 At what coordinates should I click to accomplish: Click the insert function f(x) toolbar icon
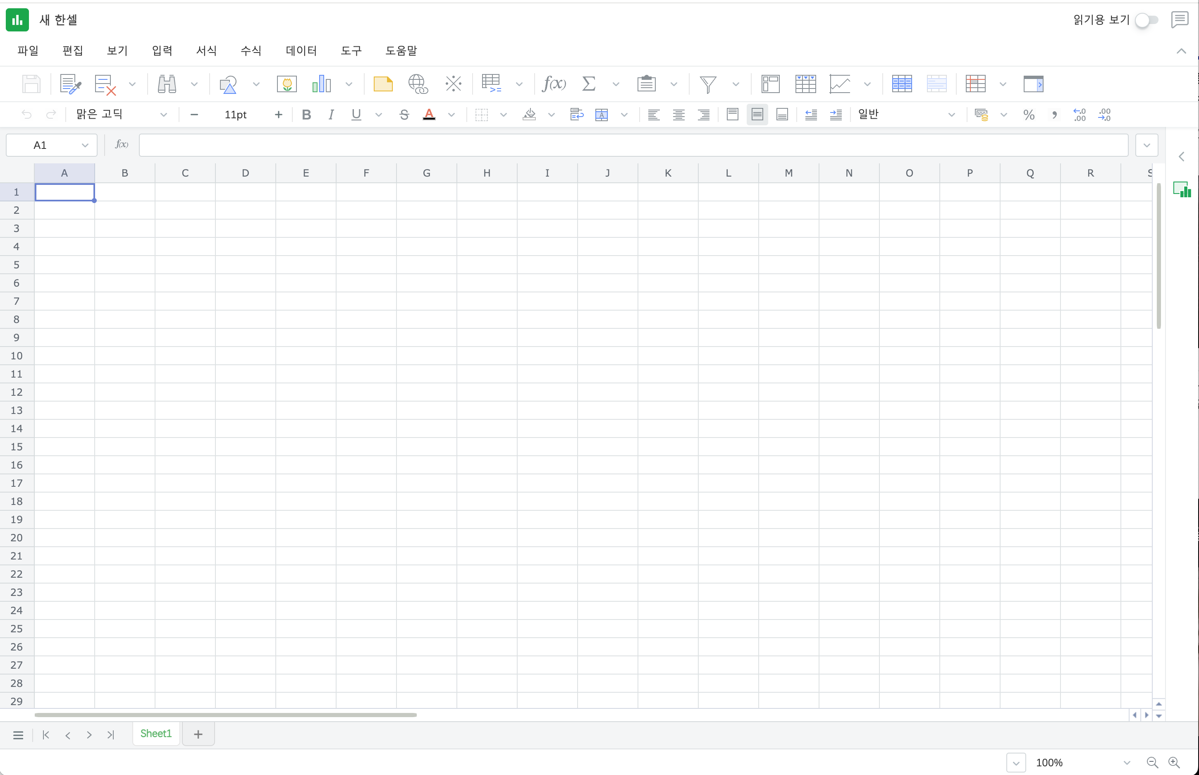[x=554, y=84]
